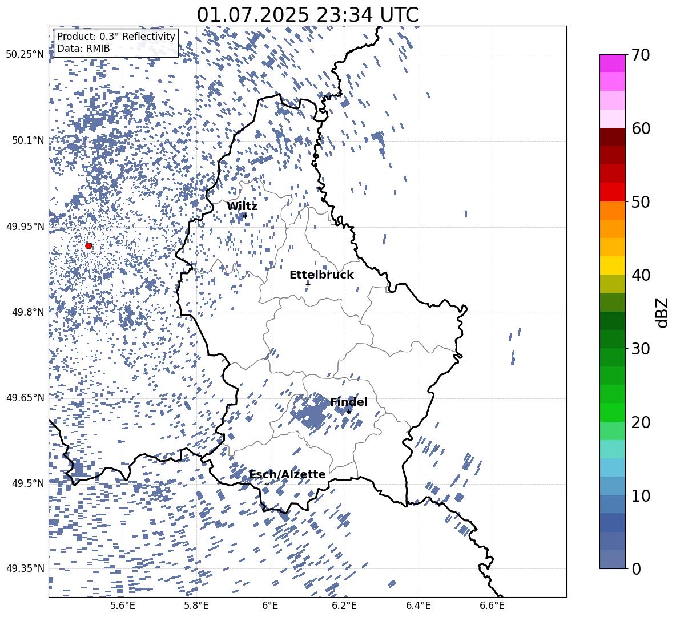The image size is (676, 617).
Task: Click the Data: RMIB text
Action: click(x=83, y=49)
